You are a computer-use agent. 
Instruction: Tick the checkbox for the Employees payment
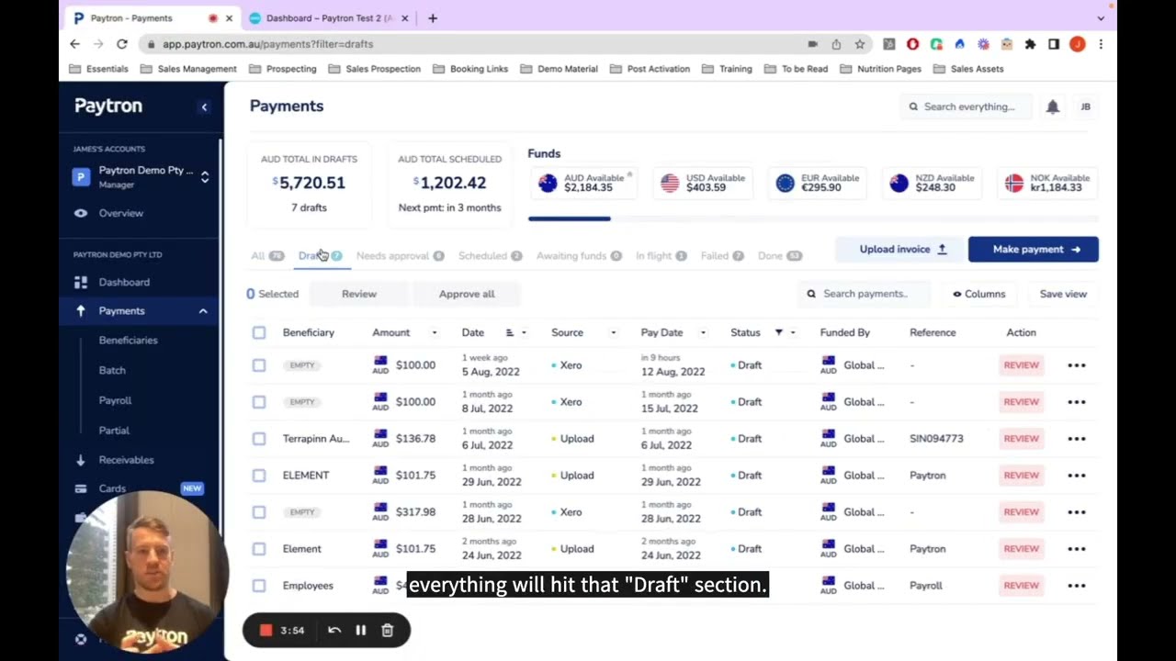click(259, 586)
